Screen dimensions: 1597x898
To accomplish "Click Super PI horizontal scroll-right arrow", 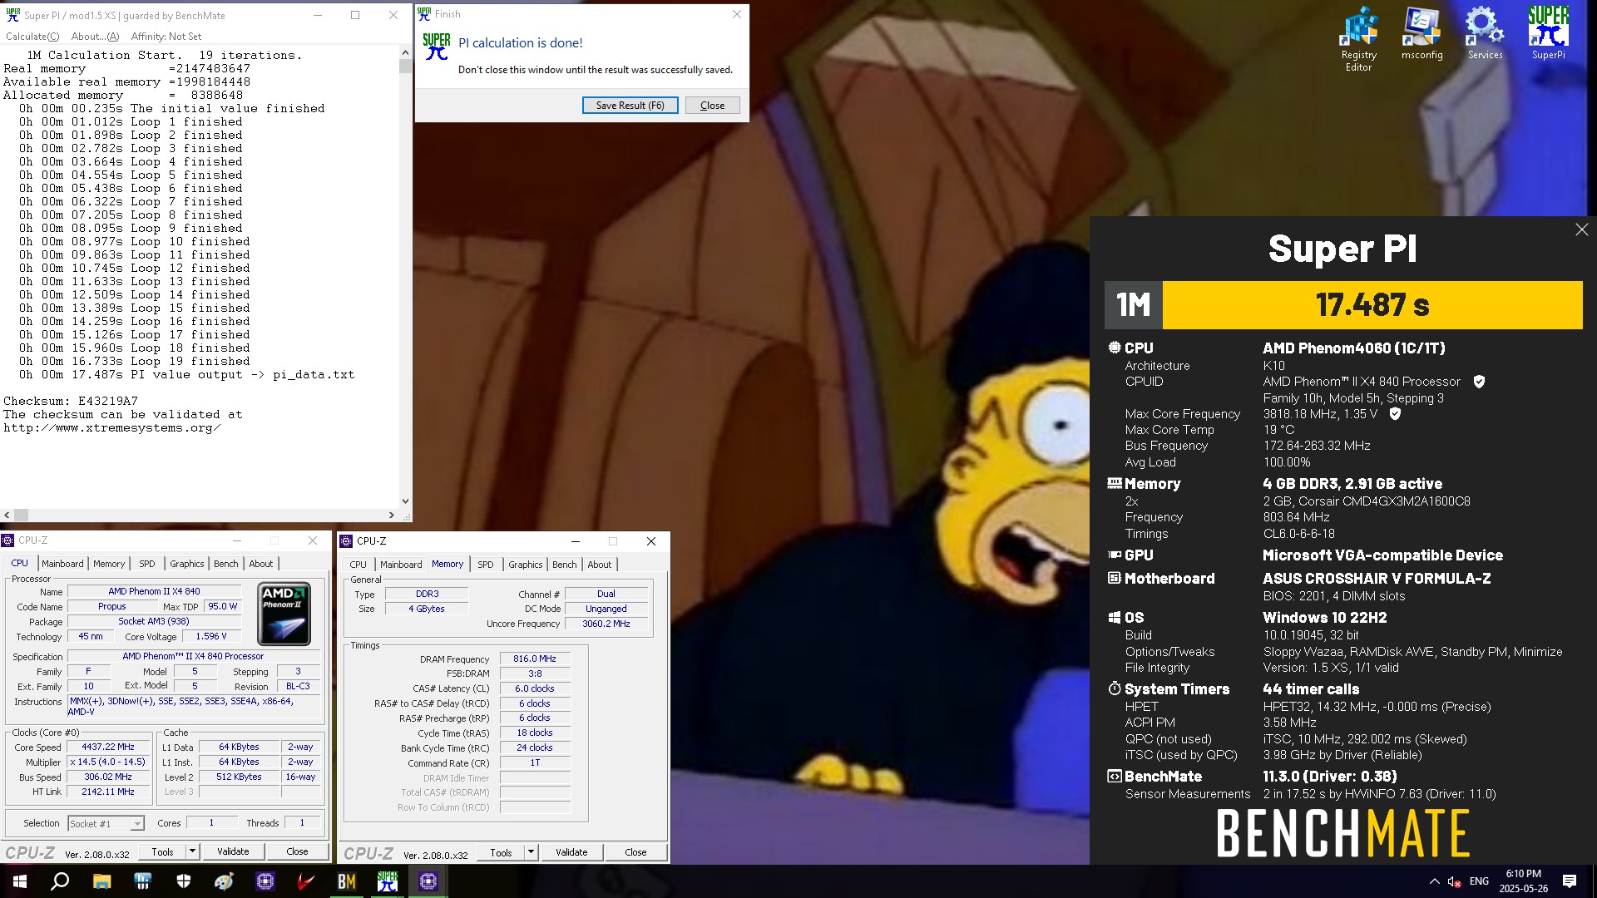I will [x=392, y=516].
